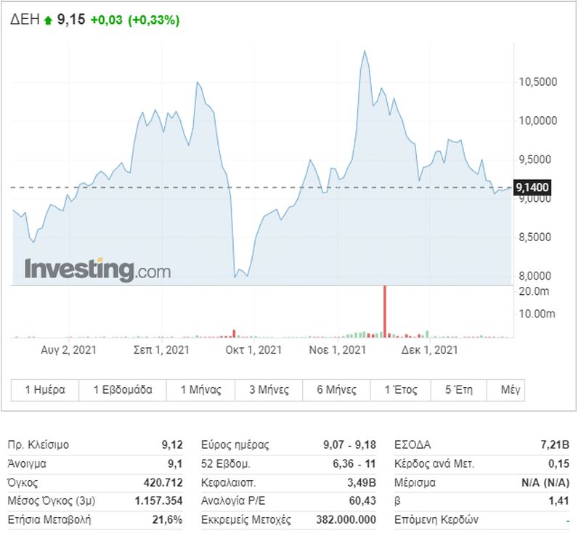Click the Μέρισμα label
The width and height of the screenshot is (581, 536).
coord(415,483)
